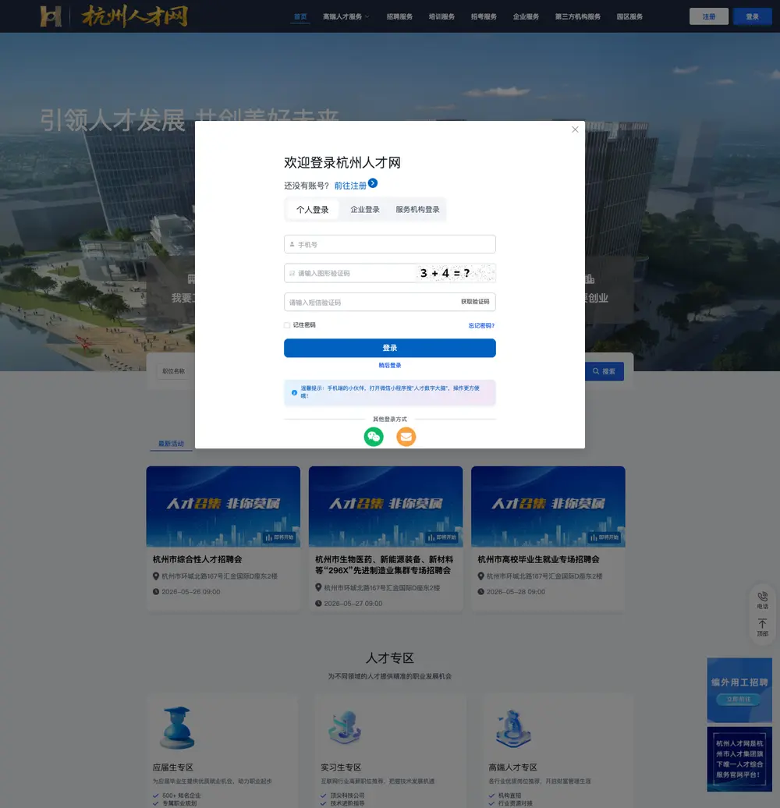Click the 应届生专区 graduate icon
Viewport: 780px width, 808px height.
177,728
